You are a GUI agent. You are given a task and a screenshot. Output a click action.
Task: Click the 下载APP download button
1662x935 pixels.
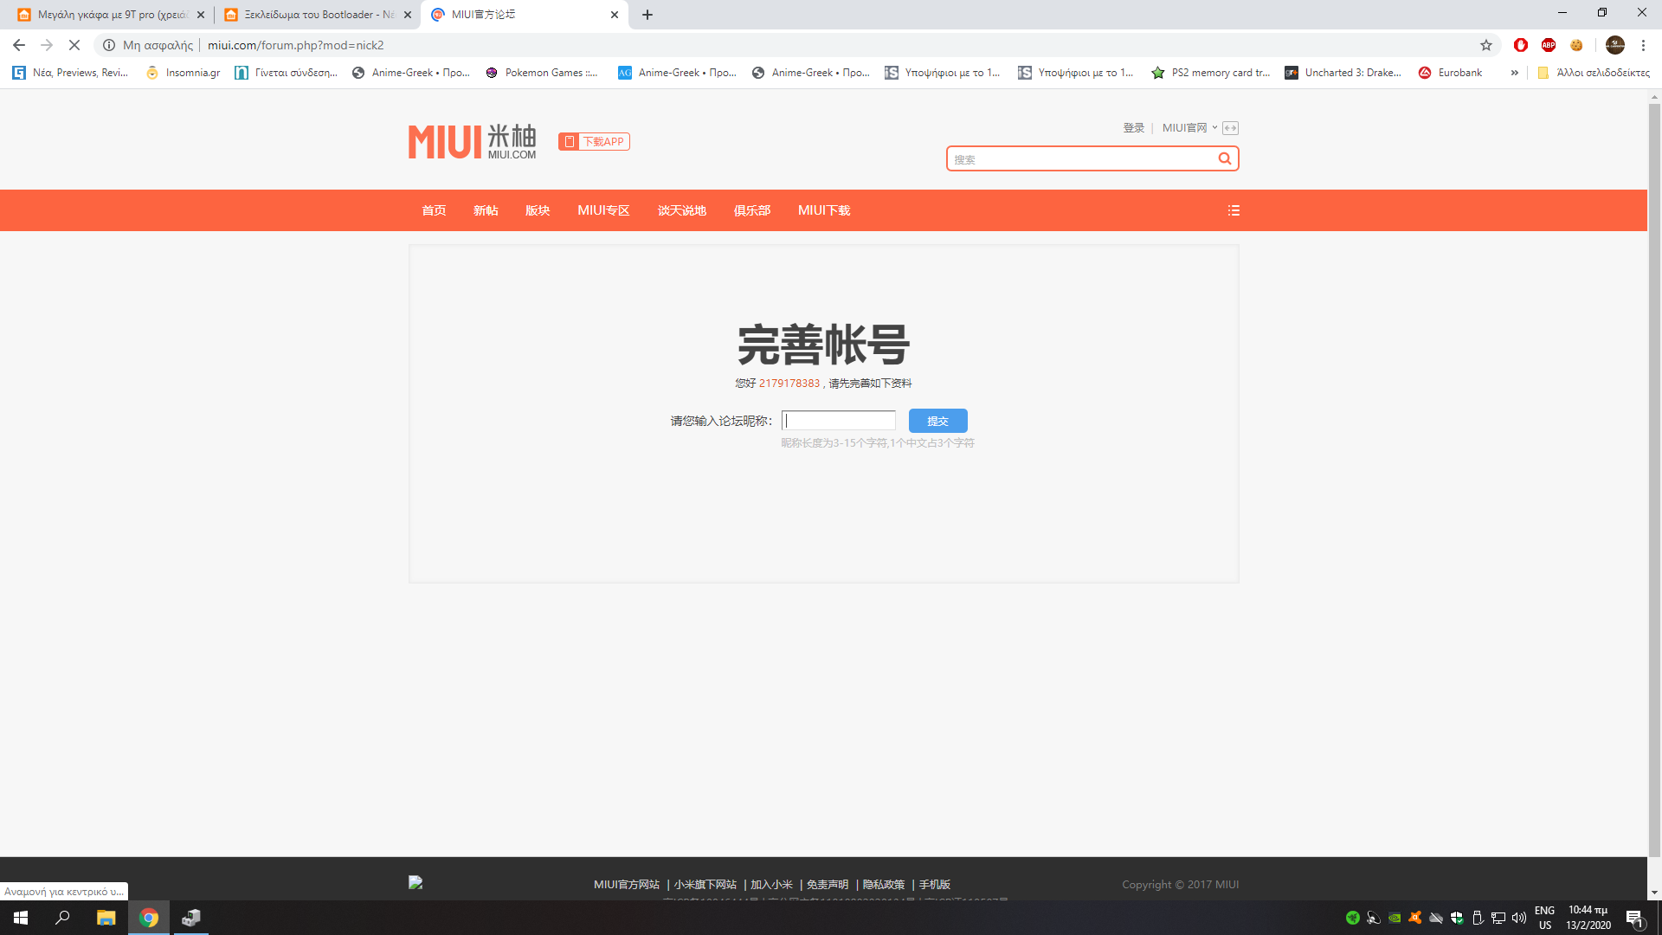click(594, 141)
